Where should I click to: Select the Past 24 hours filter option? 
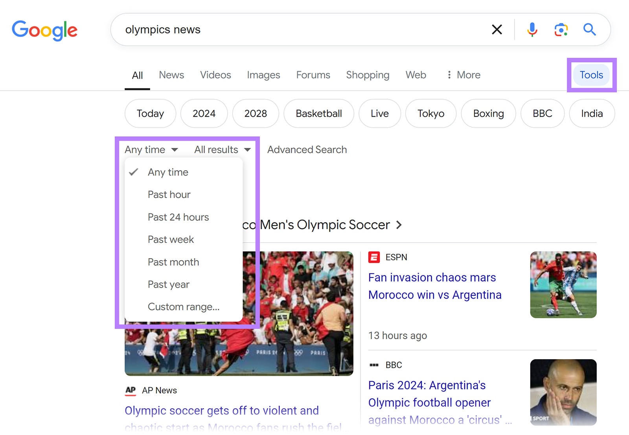coord(178,217)
